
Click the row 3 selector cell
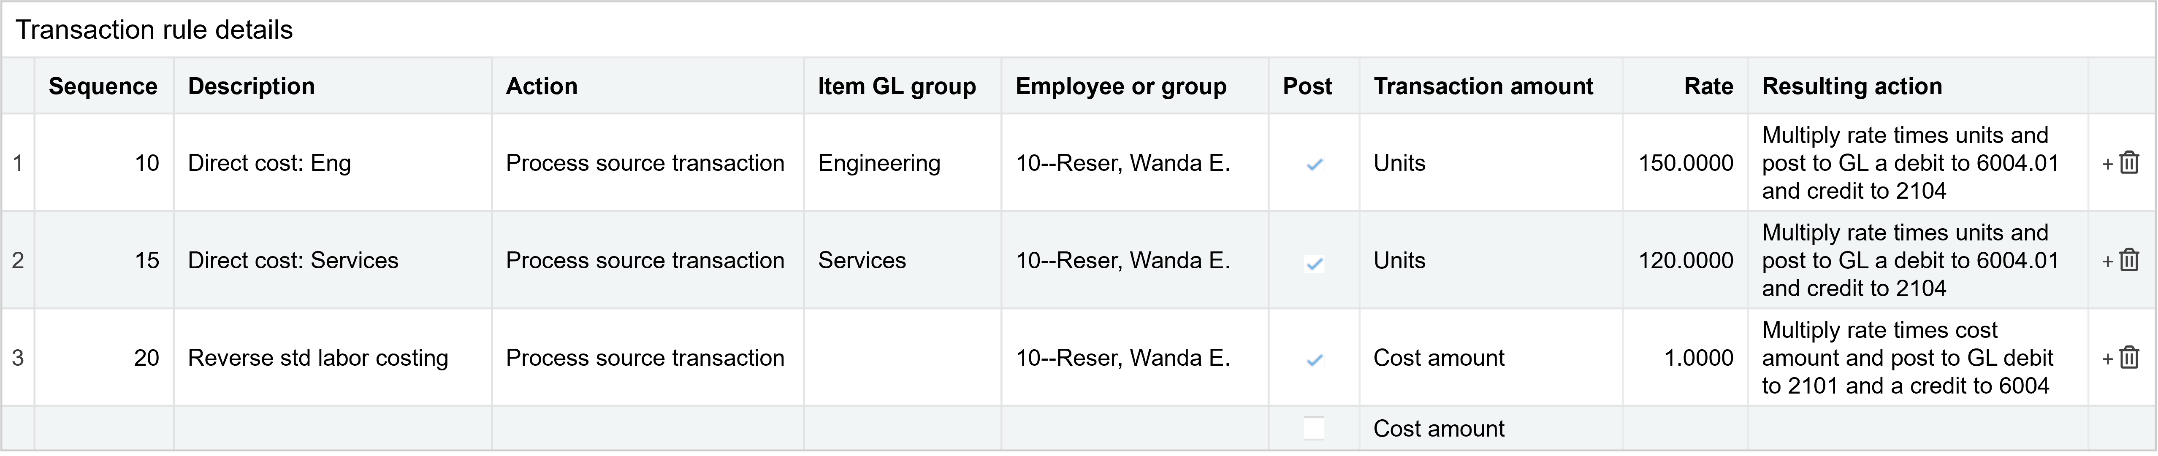pyautogui.click(x=18, y=358)
